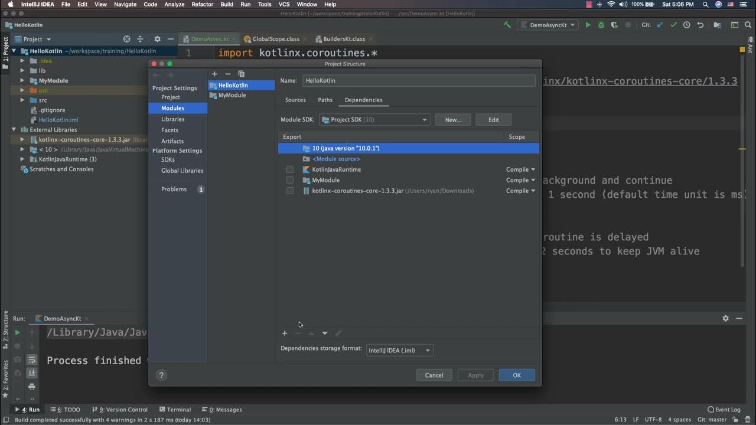Click the print icon in Run panel
Screen dimensions: 756x425
point(32,387)
